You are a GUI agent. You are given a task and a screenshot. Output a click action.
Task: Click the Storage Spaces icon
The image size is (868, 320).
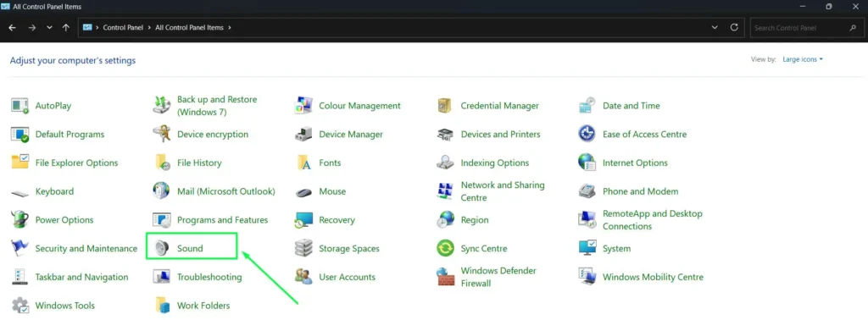[303, 248]
